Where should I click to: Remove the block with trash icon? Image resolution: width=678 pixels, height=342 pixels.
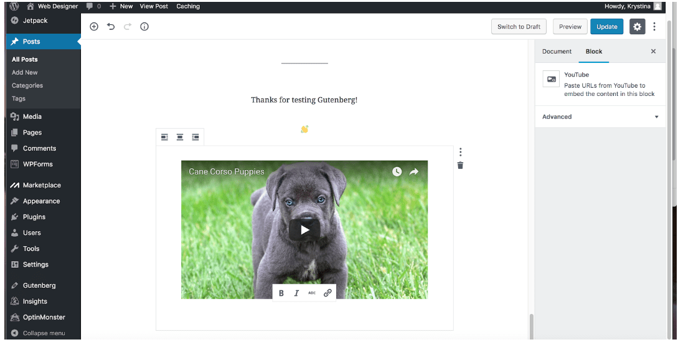point(461,165)
